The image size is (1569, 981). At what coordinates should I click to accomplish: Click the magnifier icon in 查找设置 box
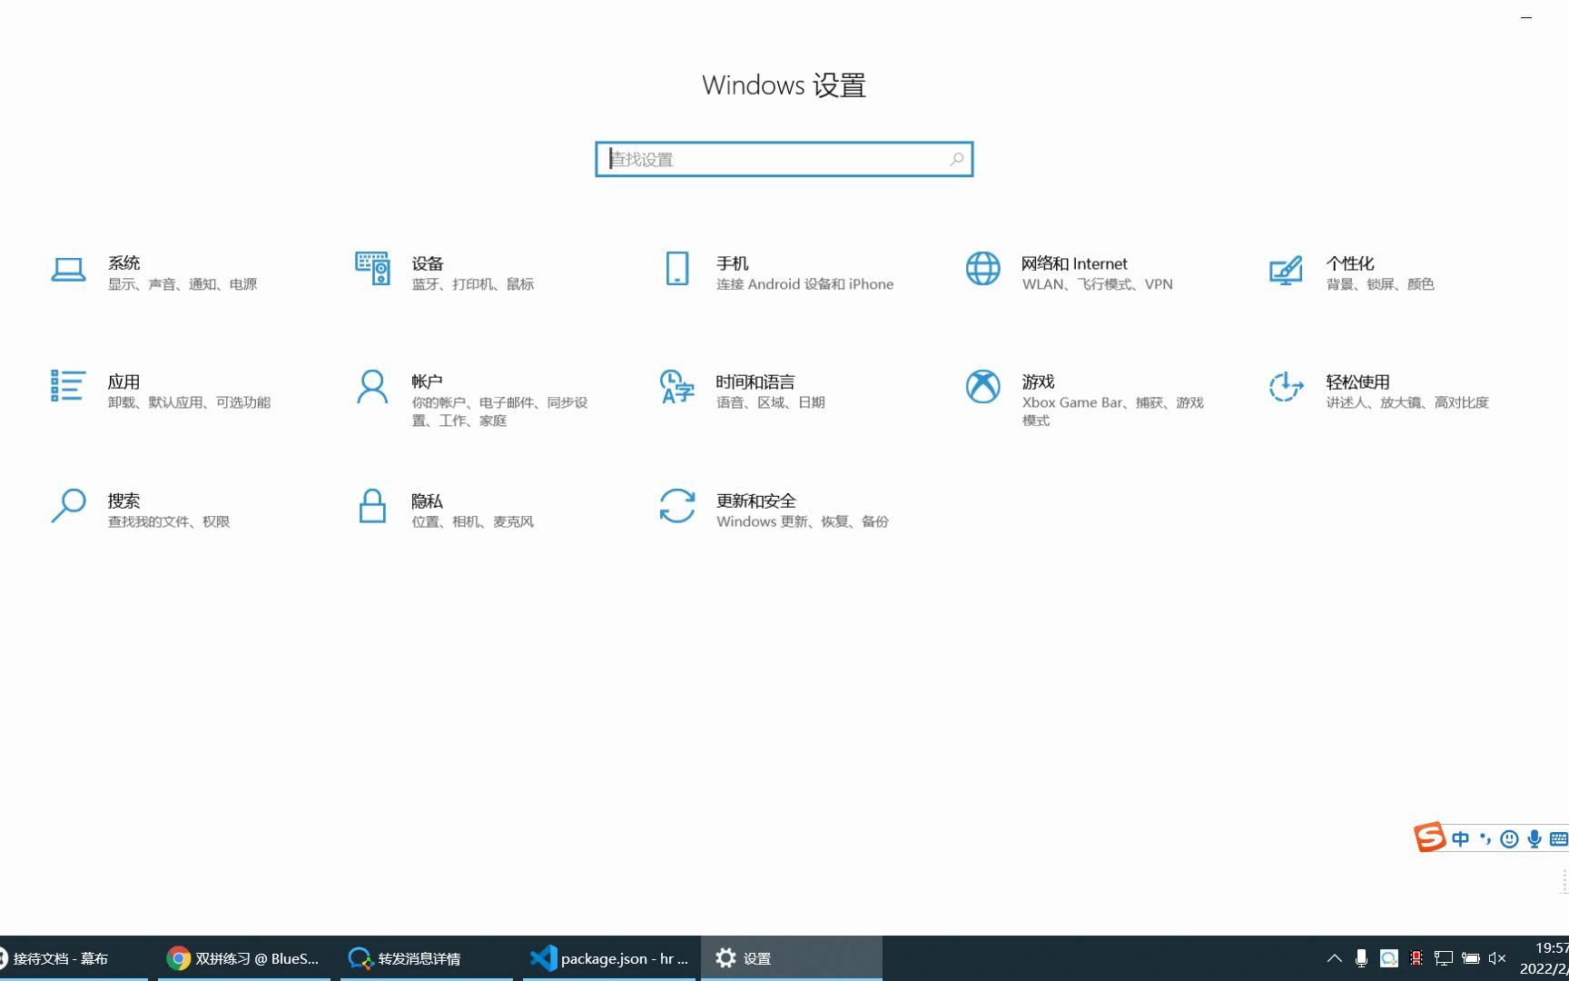[x=956, y=159]
